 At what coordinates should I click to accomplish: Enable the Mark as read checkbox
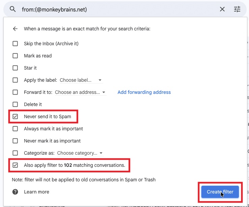pyautogui.click(x=15, y=56)
